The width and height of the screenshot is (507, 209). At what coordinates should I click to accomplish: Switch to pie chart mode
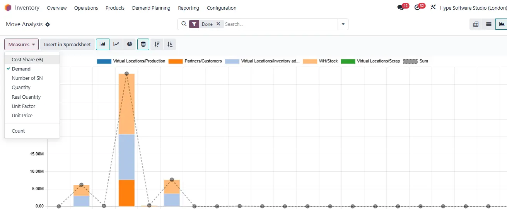(130, 44)
